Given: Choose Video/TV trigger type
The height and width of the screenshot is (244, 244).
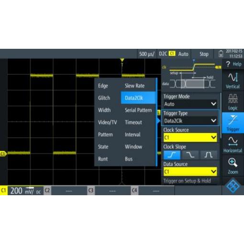Looking at the screenshot, I should tap(107, 122).
